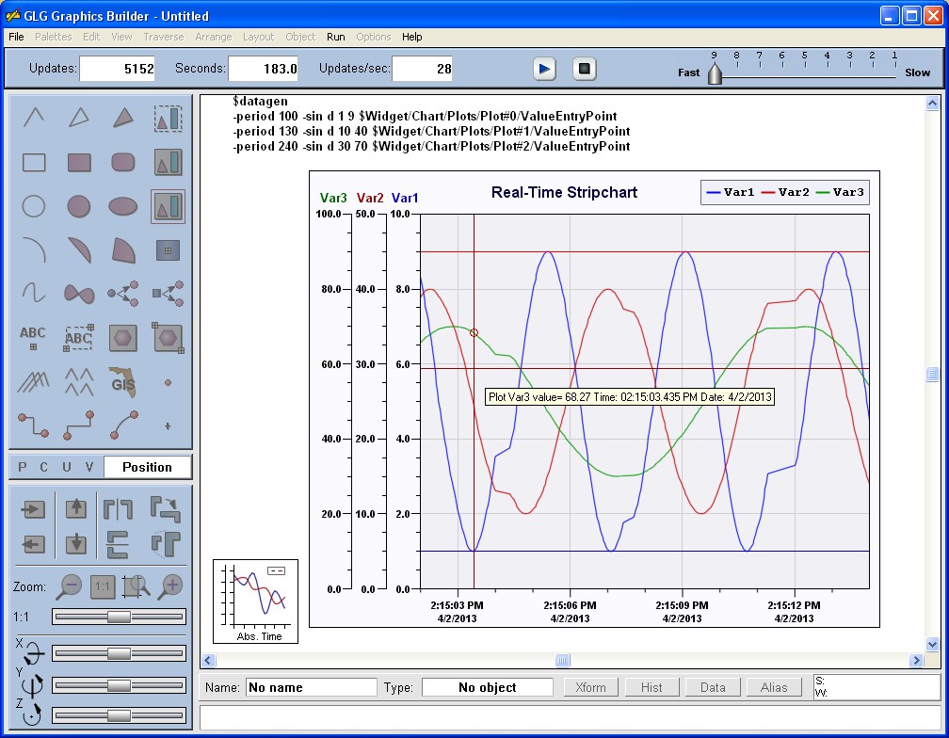Select the hollow circle shape tool
Viewport: 949px width, 738px height.
[x=34, y=206]
